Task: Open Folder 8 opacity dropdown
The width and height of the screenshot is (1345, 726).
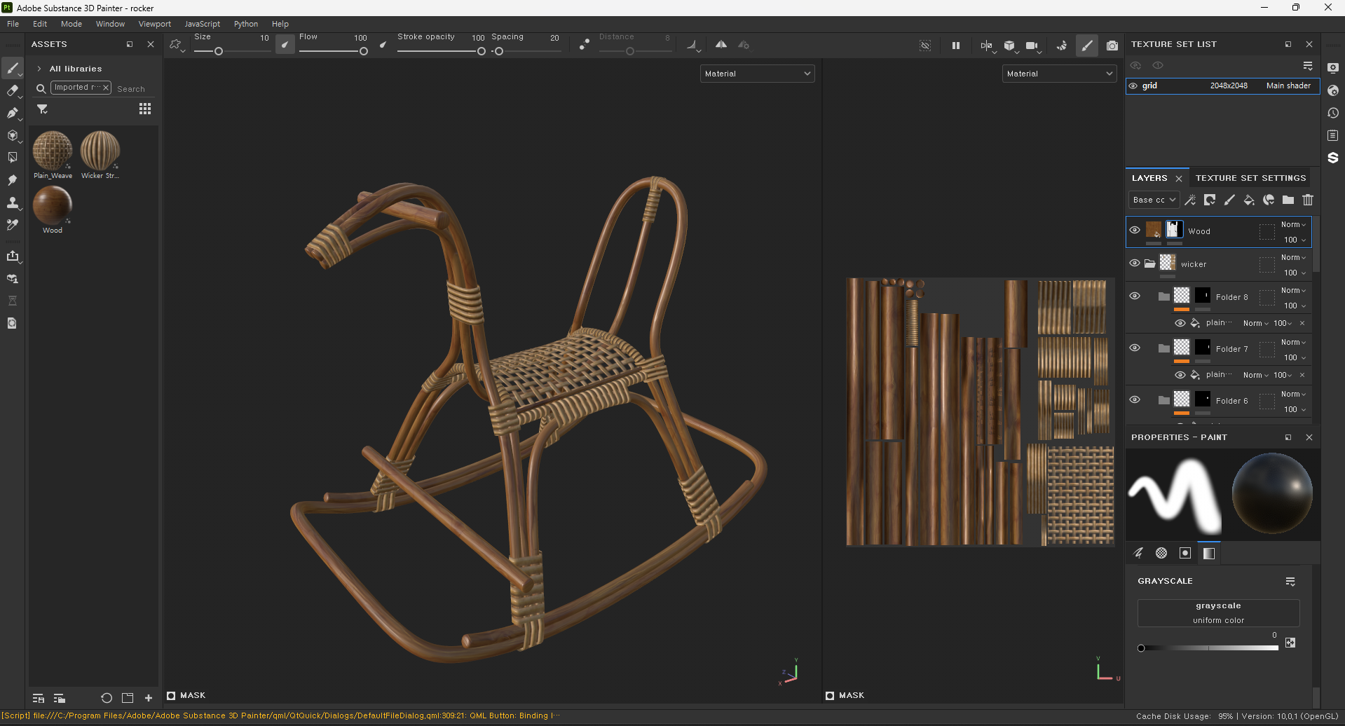Action: [1295, 306]
